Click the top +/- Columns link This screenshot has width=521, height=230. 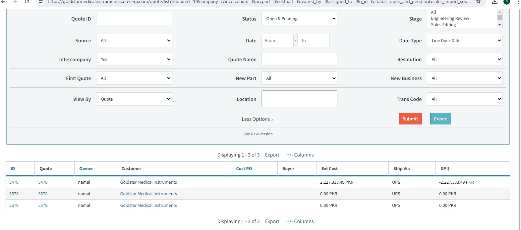pos(300,155)
